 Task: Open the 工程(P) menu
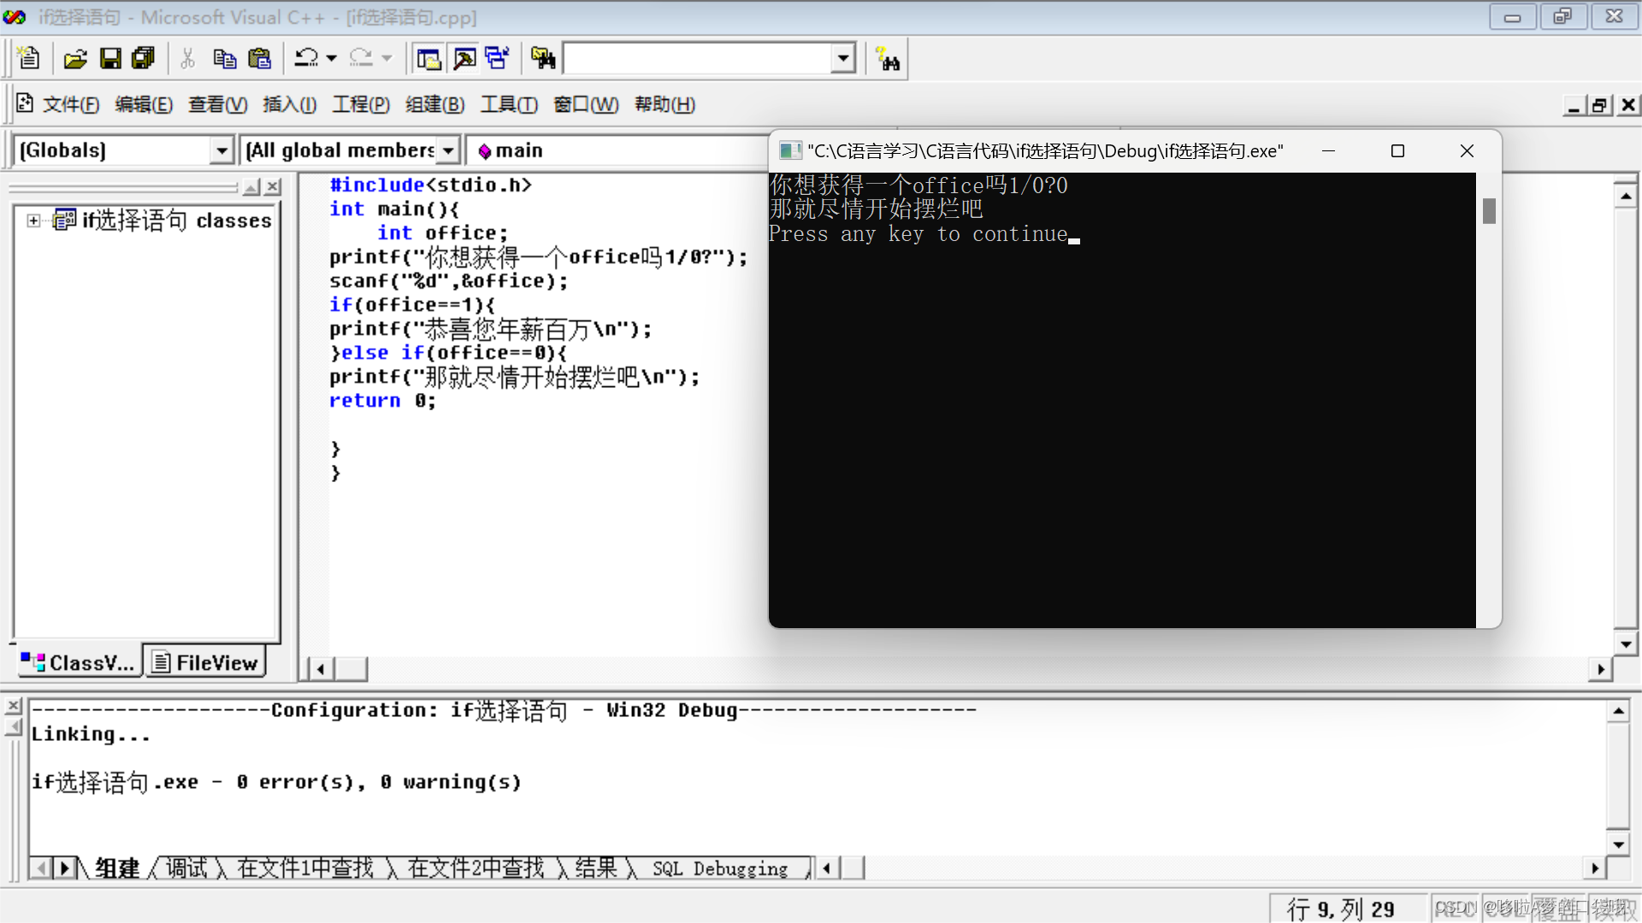pyautogui.click(x=361, y=104)
